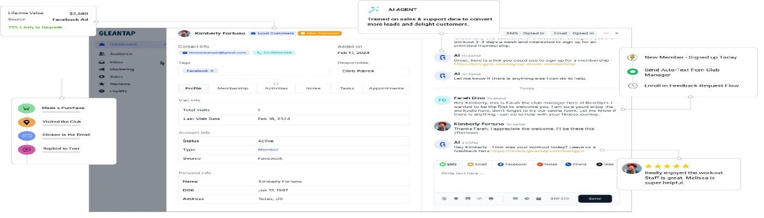Open the three-dot more options menu
The width and height of the screenshot is (764, 218).
tap(606, 33)
